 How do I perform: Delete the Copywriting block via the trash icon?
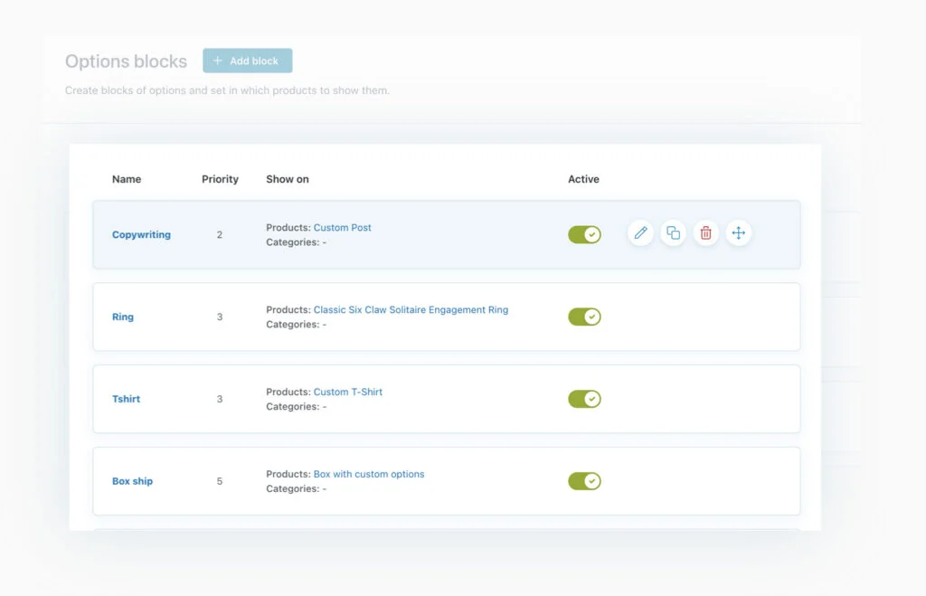pyautogui.click(x=705, y=232)
